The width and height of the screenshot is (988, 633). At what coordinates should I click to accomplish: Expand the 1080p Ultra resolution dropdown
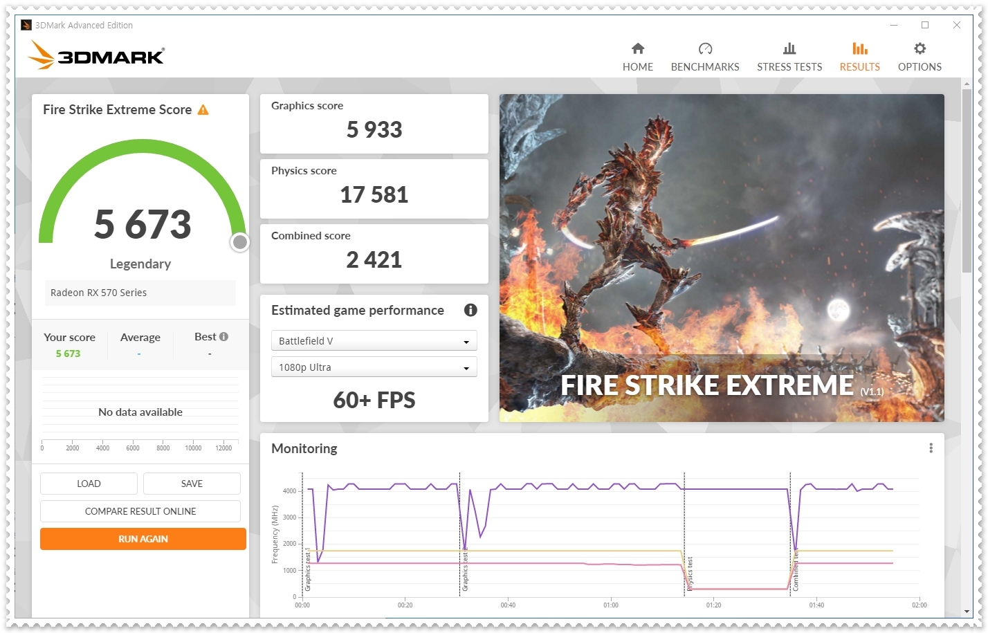coord(374,367)
